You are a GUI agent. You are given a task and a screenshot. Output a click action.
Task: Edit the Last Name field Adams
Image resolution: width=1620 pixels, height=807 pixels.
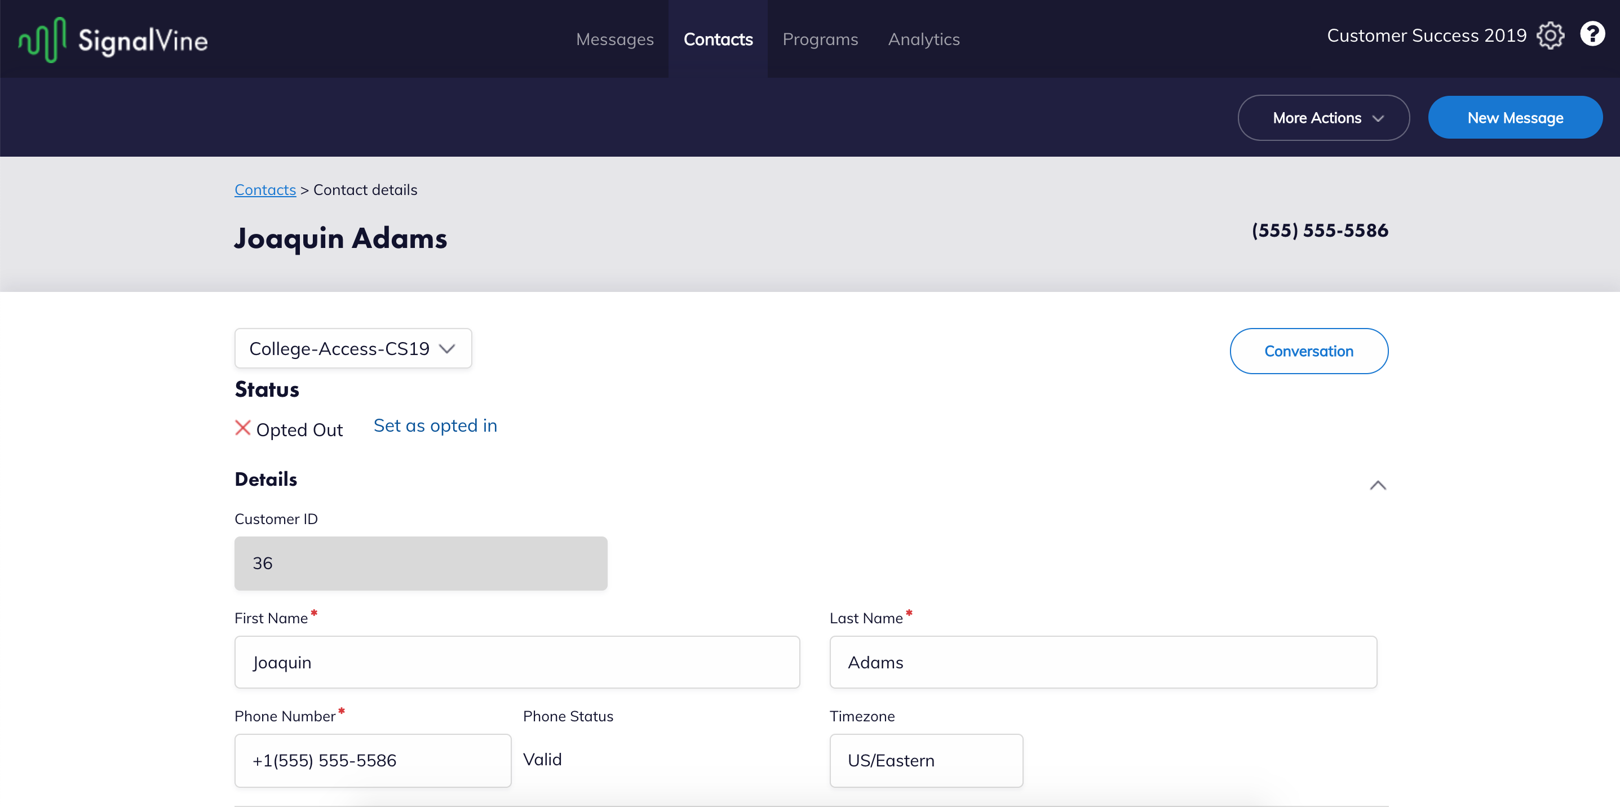1103,662
